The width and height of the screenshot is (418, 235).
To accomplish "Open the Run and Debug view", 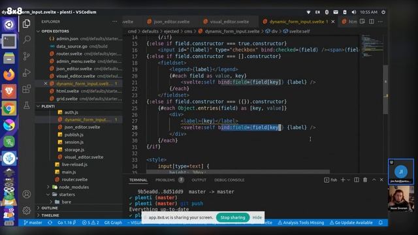I will point(26,72).
